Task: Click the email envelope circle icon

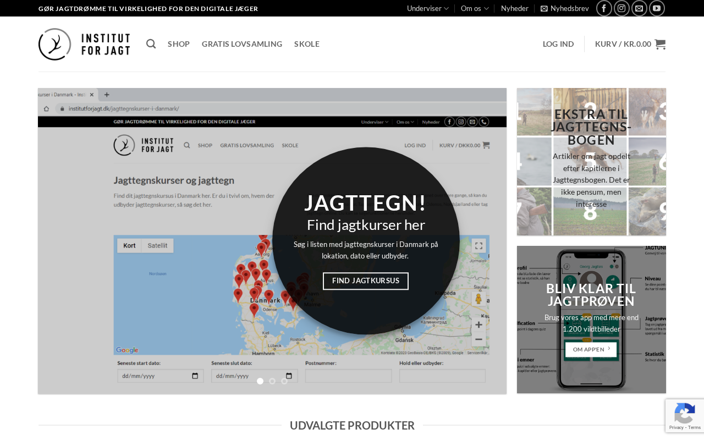Action: (x=639, y=8)
